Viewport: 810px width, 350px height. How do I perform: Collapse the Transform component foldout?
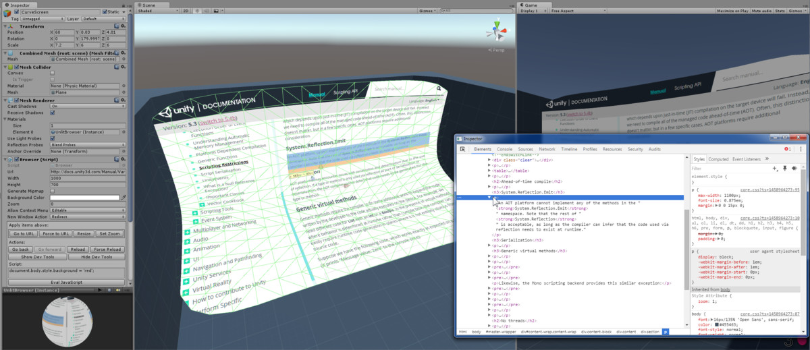[x=3, y=26]
